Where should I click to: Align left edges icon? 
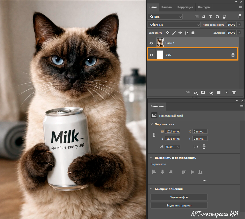pyautogui.click(x=154, y=172)
